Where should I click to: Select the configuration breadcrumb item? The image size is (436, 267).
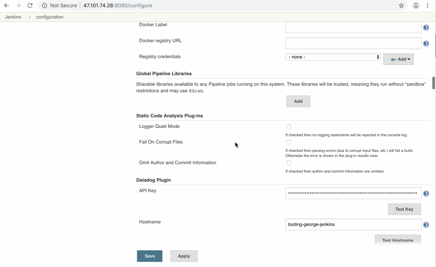click(x=50, y=17)
